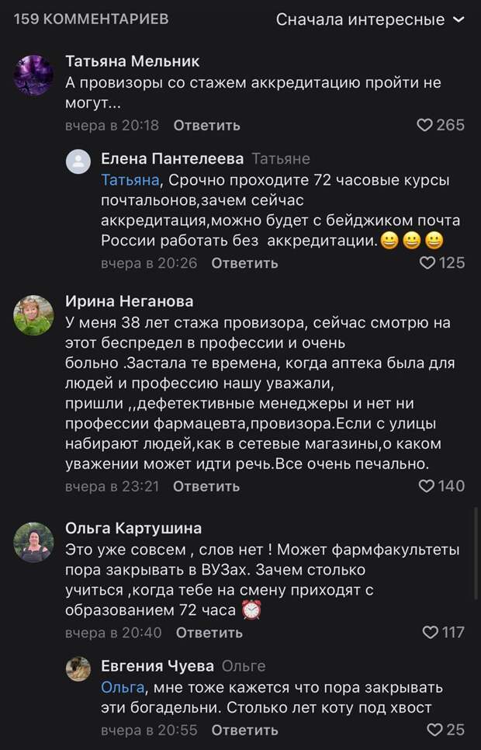Open the 'Сначала интересные' sorting dropdown
The image size is (481, 750).
(371, 19)
